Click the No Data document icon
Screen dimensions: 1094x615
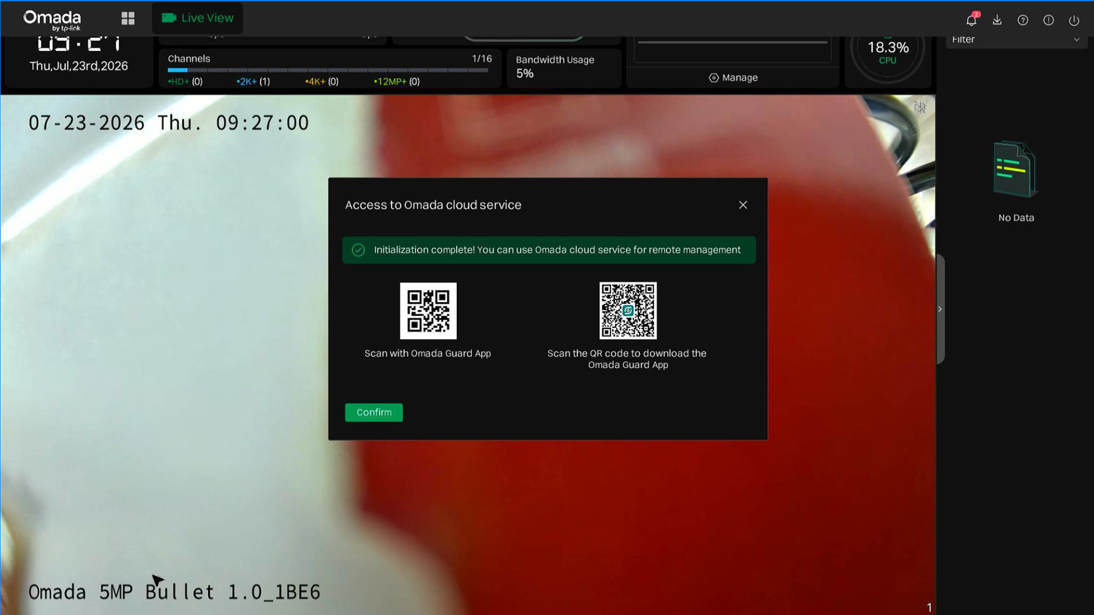[x=1015, y=169]
